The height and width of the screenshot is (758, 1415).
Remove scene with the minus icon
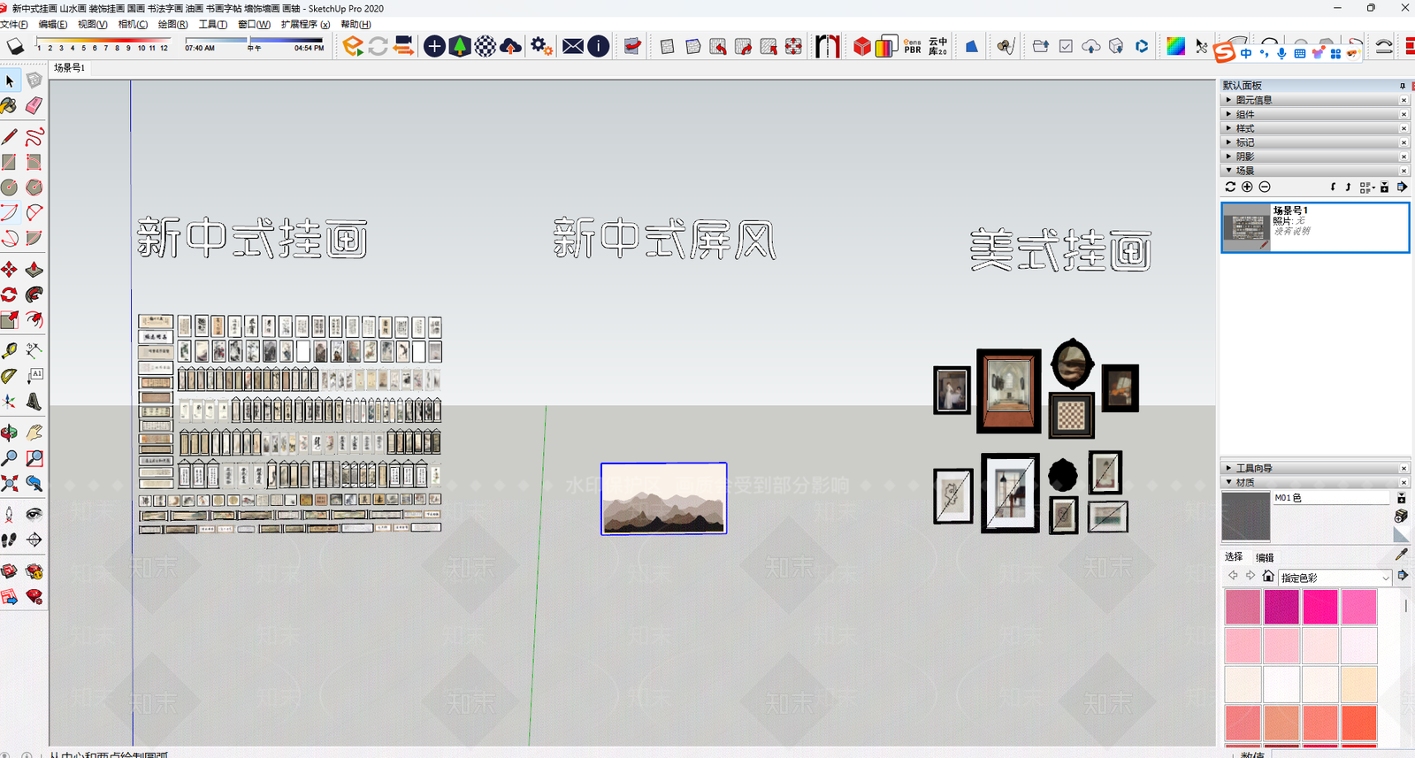click(x=1265, y=187)
